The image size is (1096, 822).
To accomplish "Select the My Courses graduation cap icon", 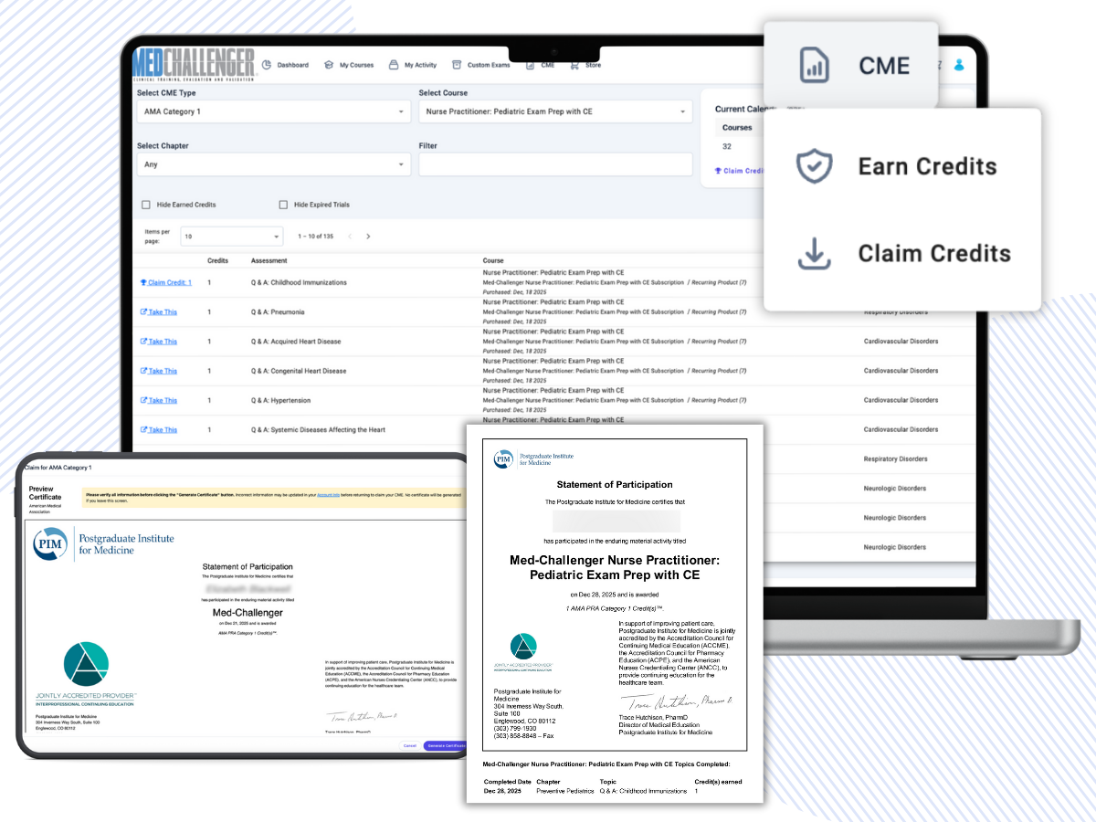I will (327, 65).
